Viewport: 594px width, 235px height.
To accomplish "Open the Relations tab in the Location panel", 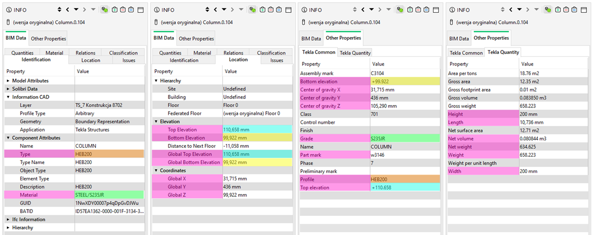I will [x=233, y=53].
